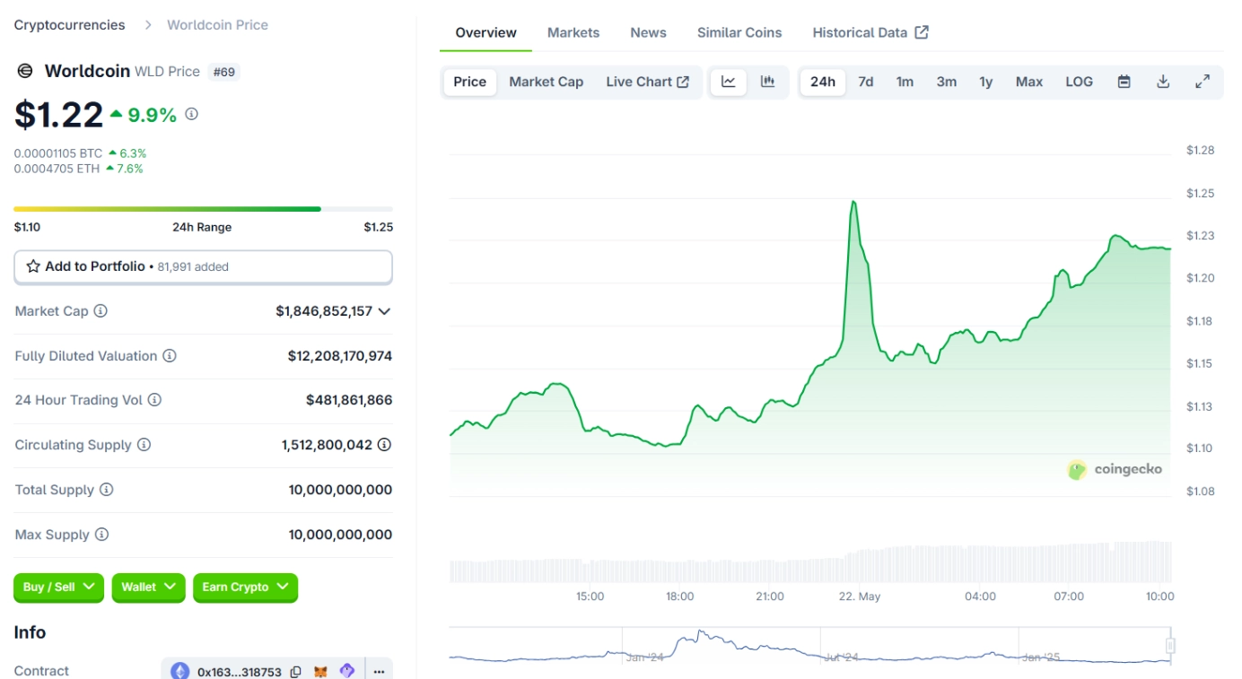Open the Markets tab
Viewport: 1242px width, 679px height.
coord(573,32)
